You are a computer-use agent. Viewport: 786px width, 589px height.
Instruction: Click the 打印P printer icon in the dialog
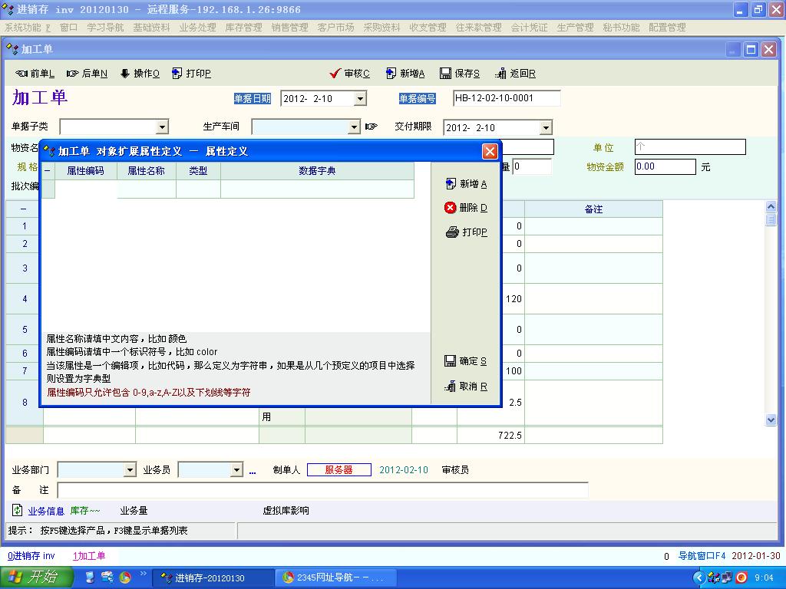[x=452, y=232]
